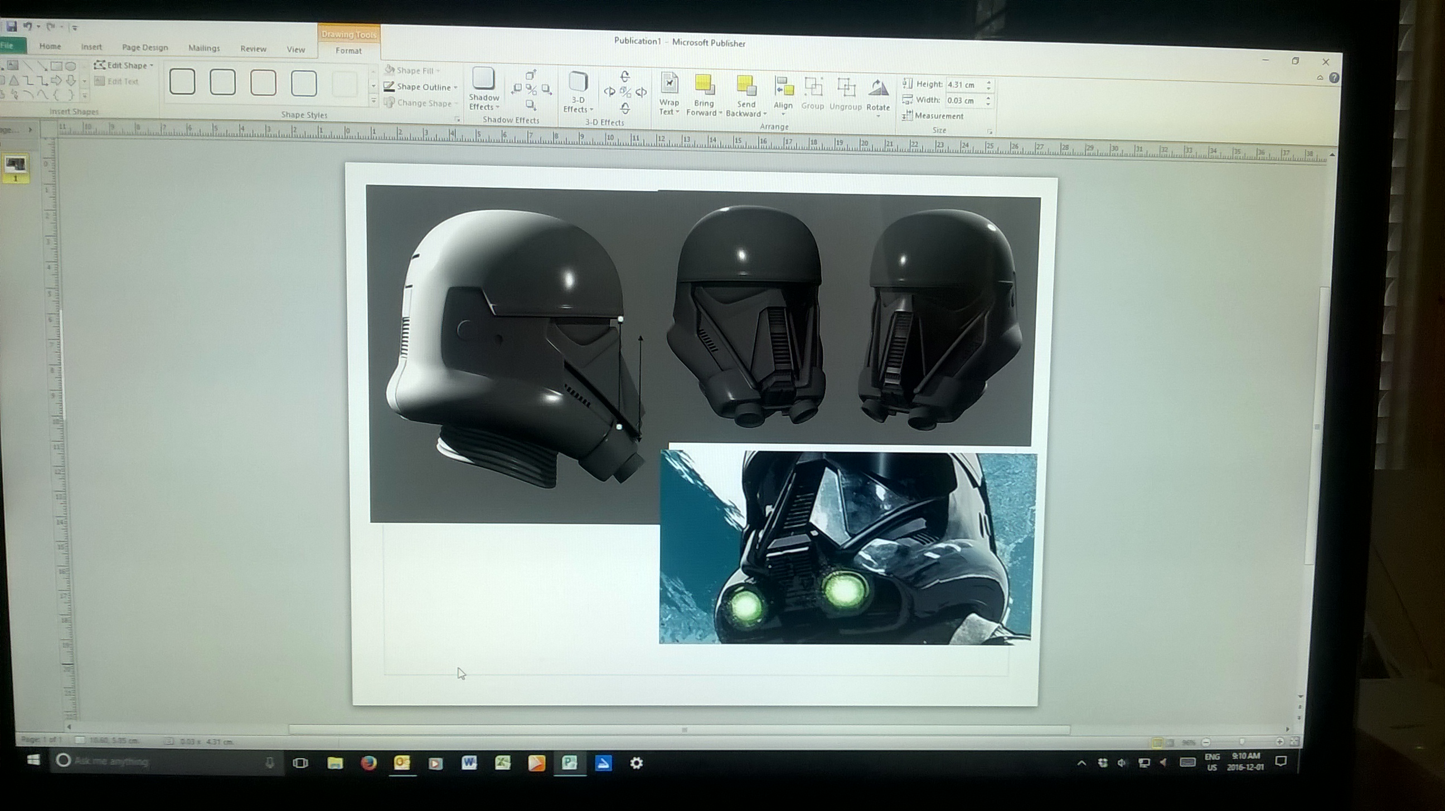Click the Ungroup button
This screenshot has height=811, width=1445.
pos(845,94)
